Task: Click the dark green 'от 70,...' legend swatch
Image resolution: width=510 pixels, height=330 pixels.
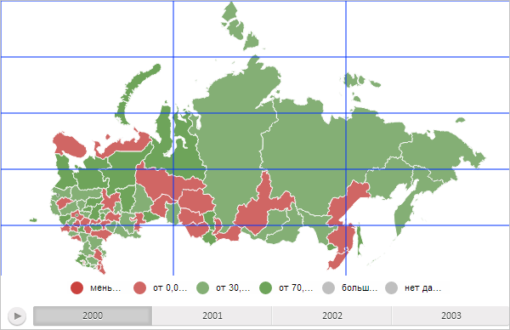Action: pos(266,288)
